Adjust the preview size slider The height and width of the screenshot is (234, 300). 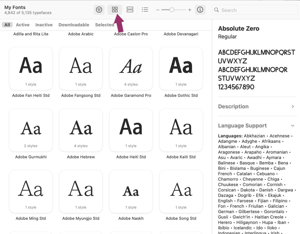(172, 10)
